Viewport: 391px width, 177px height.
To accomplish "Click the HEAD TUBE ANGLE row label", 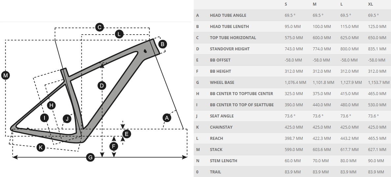I will [x=228, y=15].
